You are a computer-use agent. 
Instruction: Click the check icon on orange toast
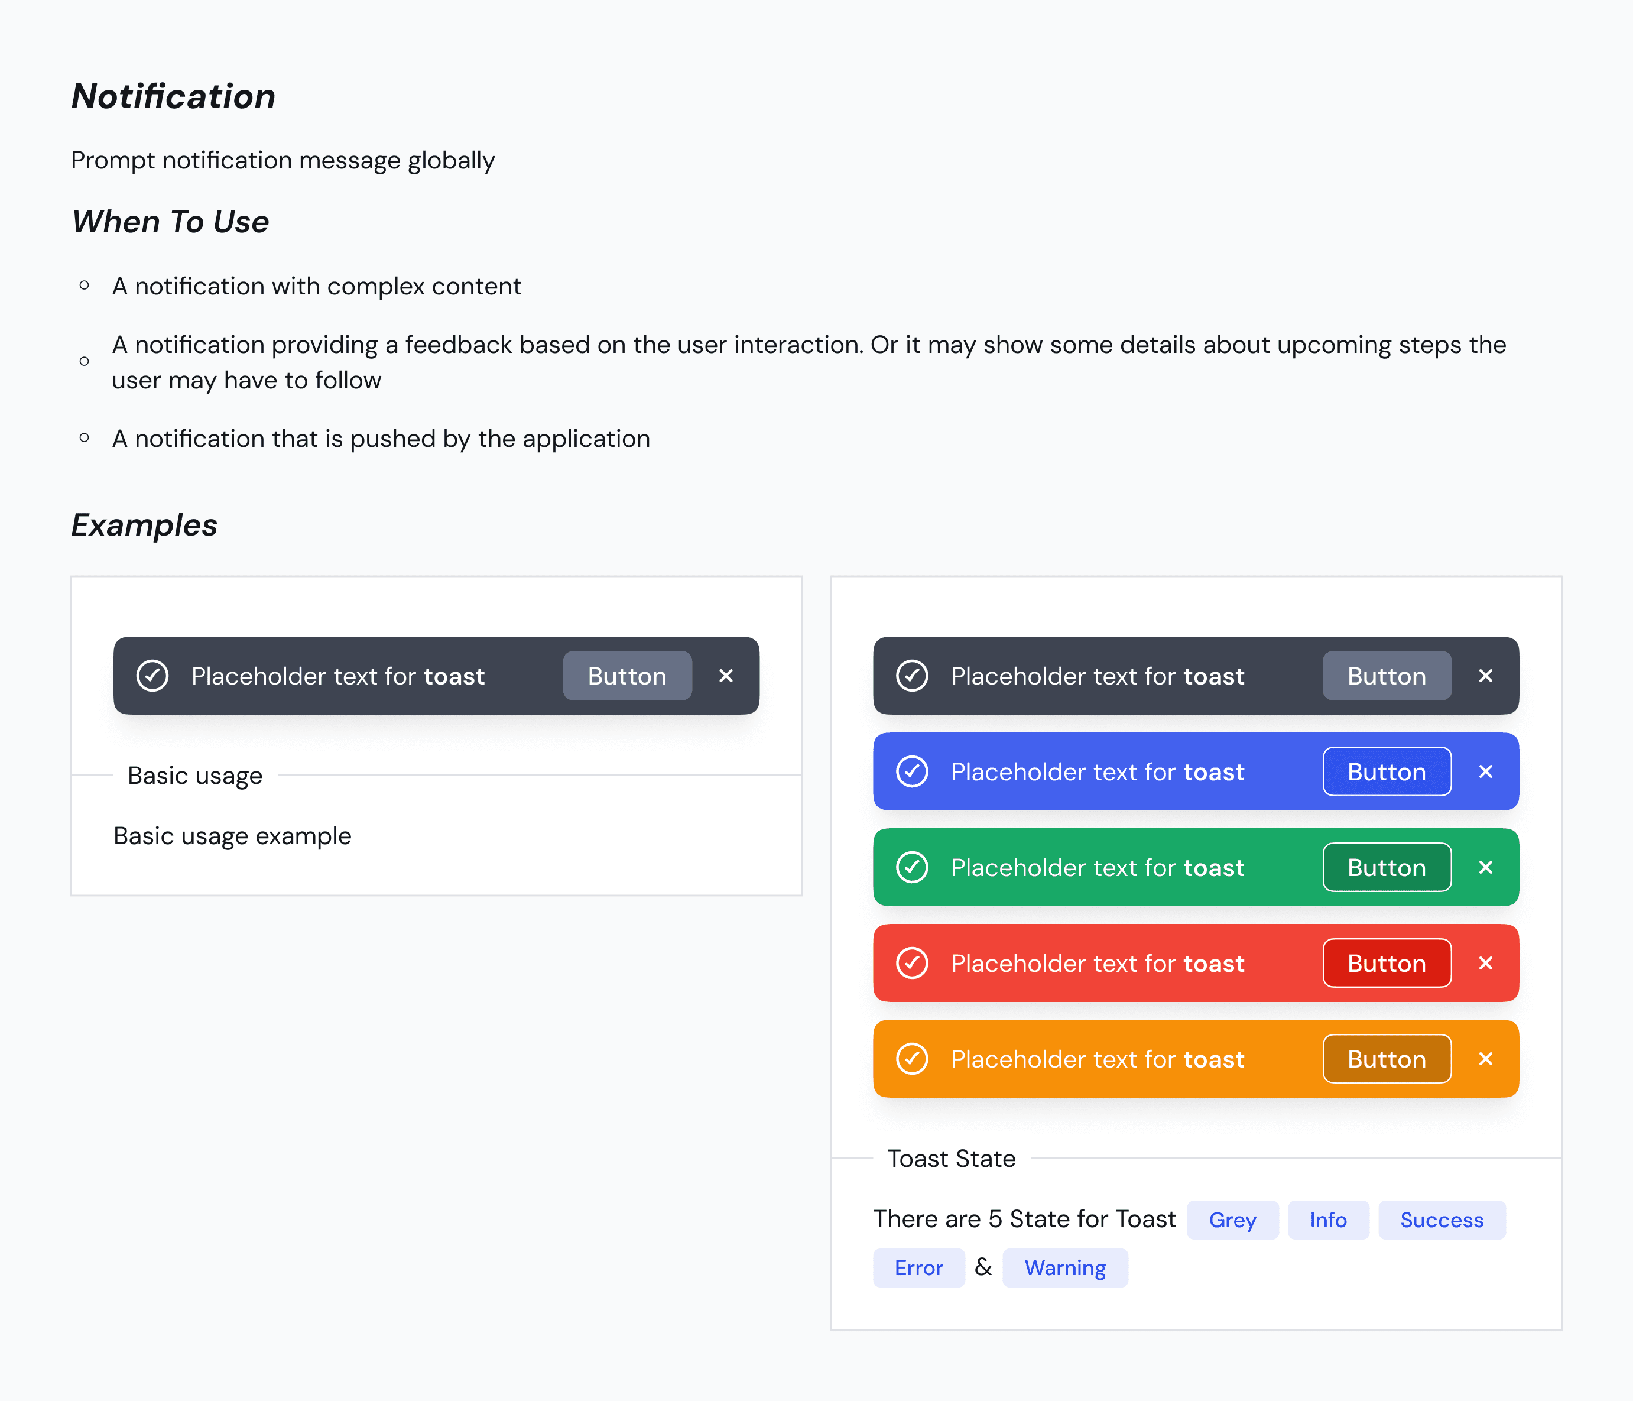click(912, 1059)
